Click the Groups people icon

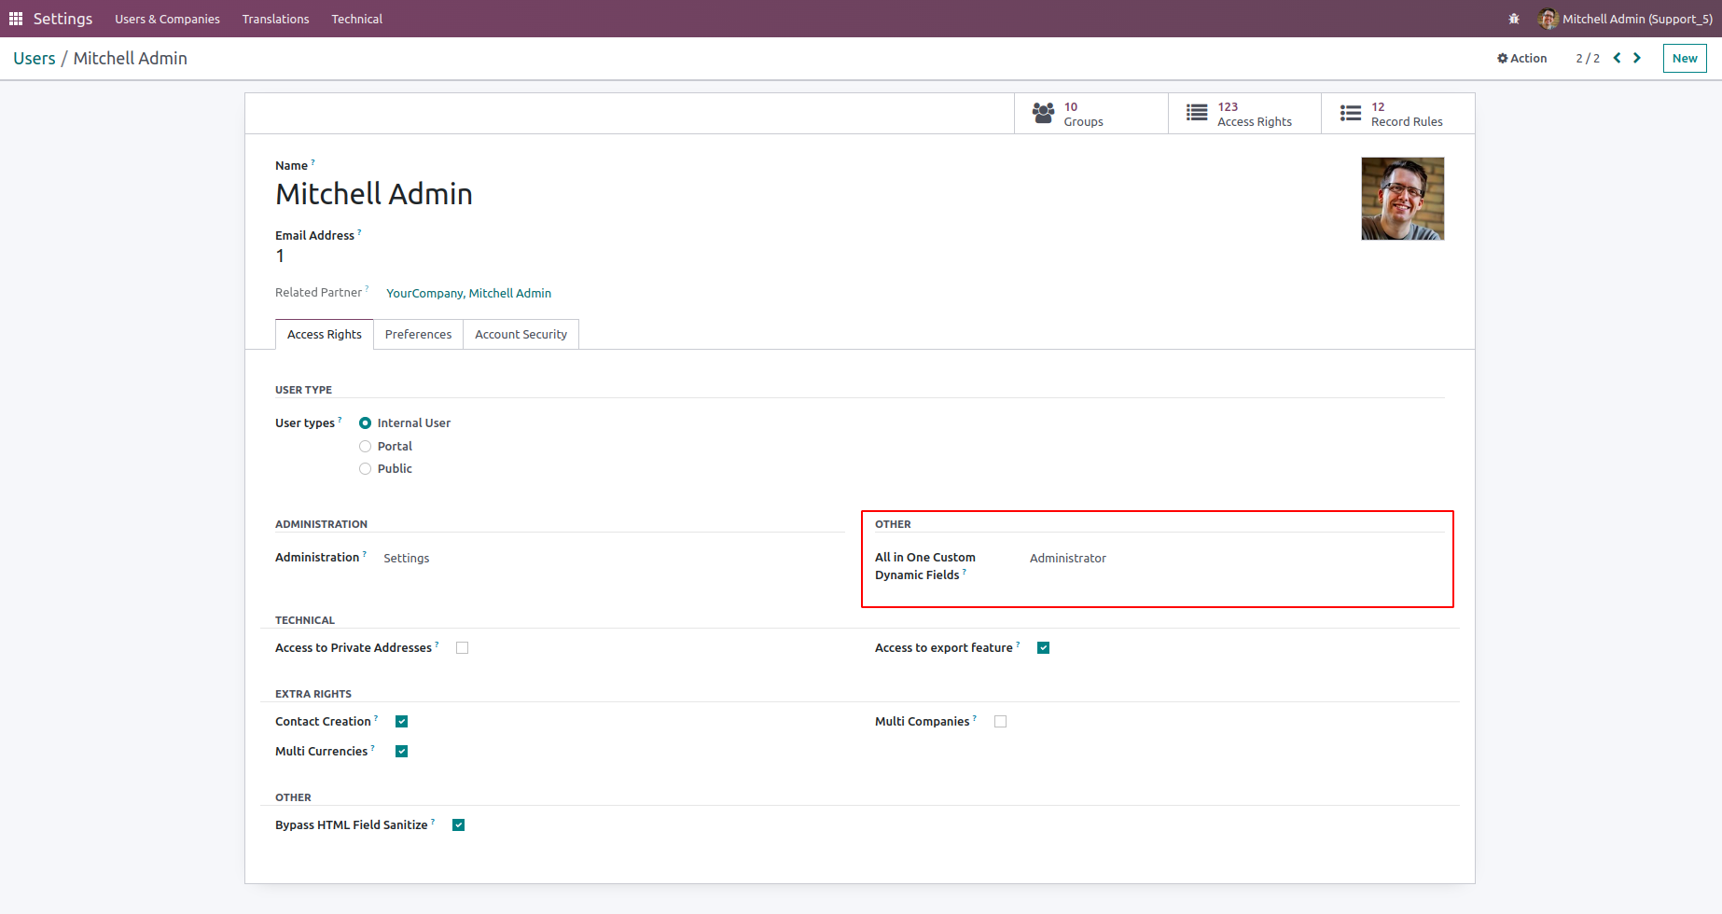pos(1044,114)
